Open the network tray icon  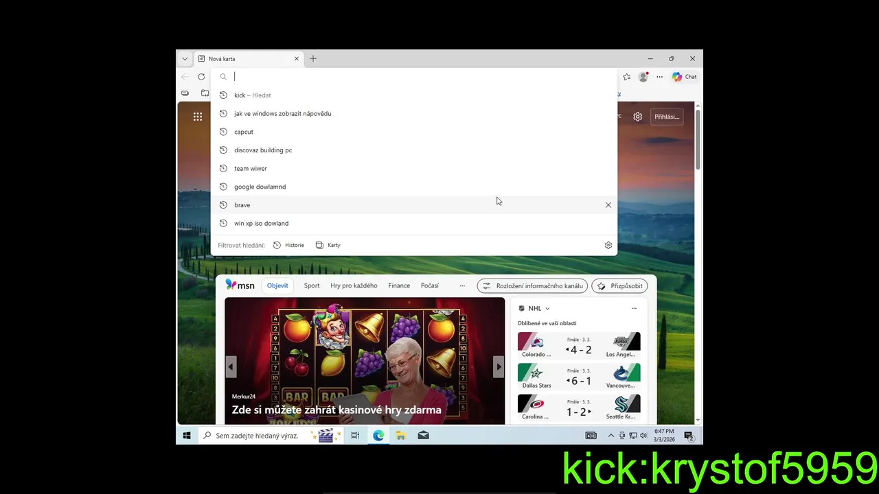click(x=633, y=436)
